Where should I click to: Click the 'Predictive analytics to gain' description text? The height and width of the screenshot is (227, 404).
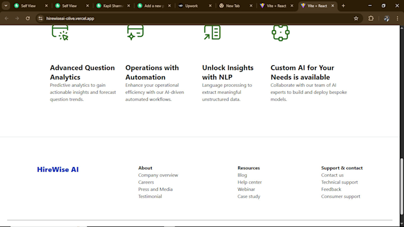(x=83, y=92)
